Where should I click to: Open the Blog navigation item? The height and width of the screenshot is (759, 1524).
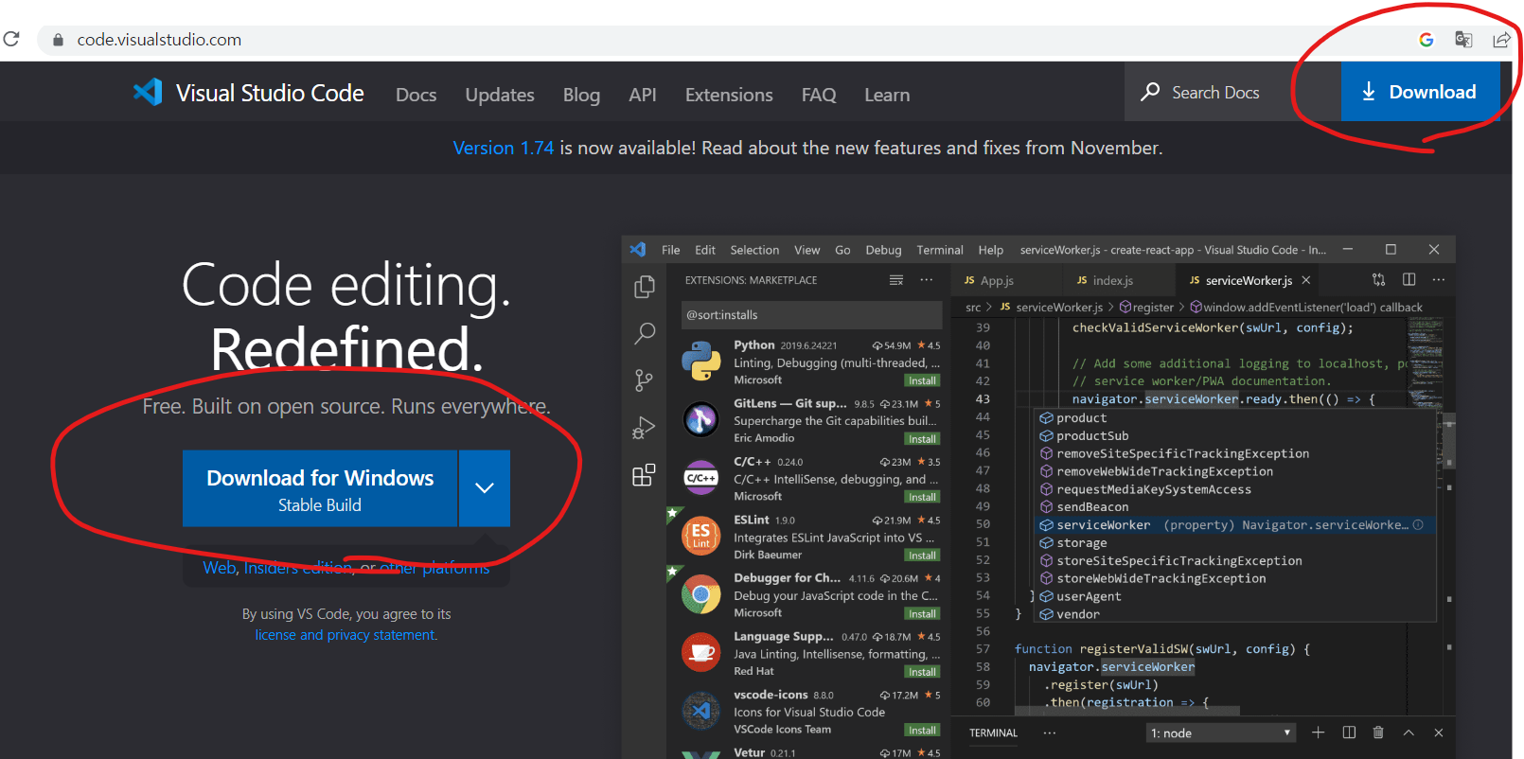pos(581,95)
